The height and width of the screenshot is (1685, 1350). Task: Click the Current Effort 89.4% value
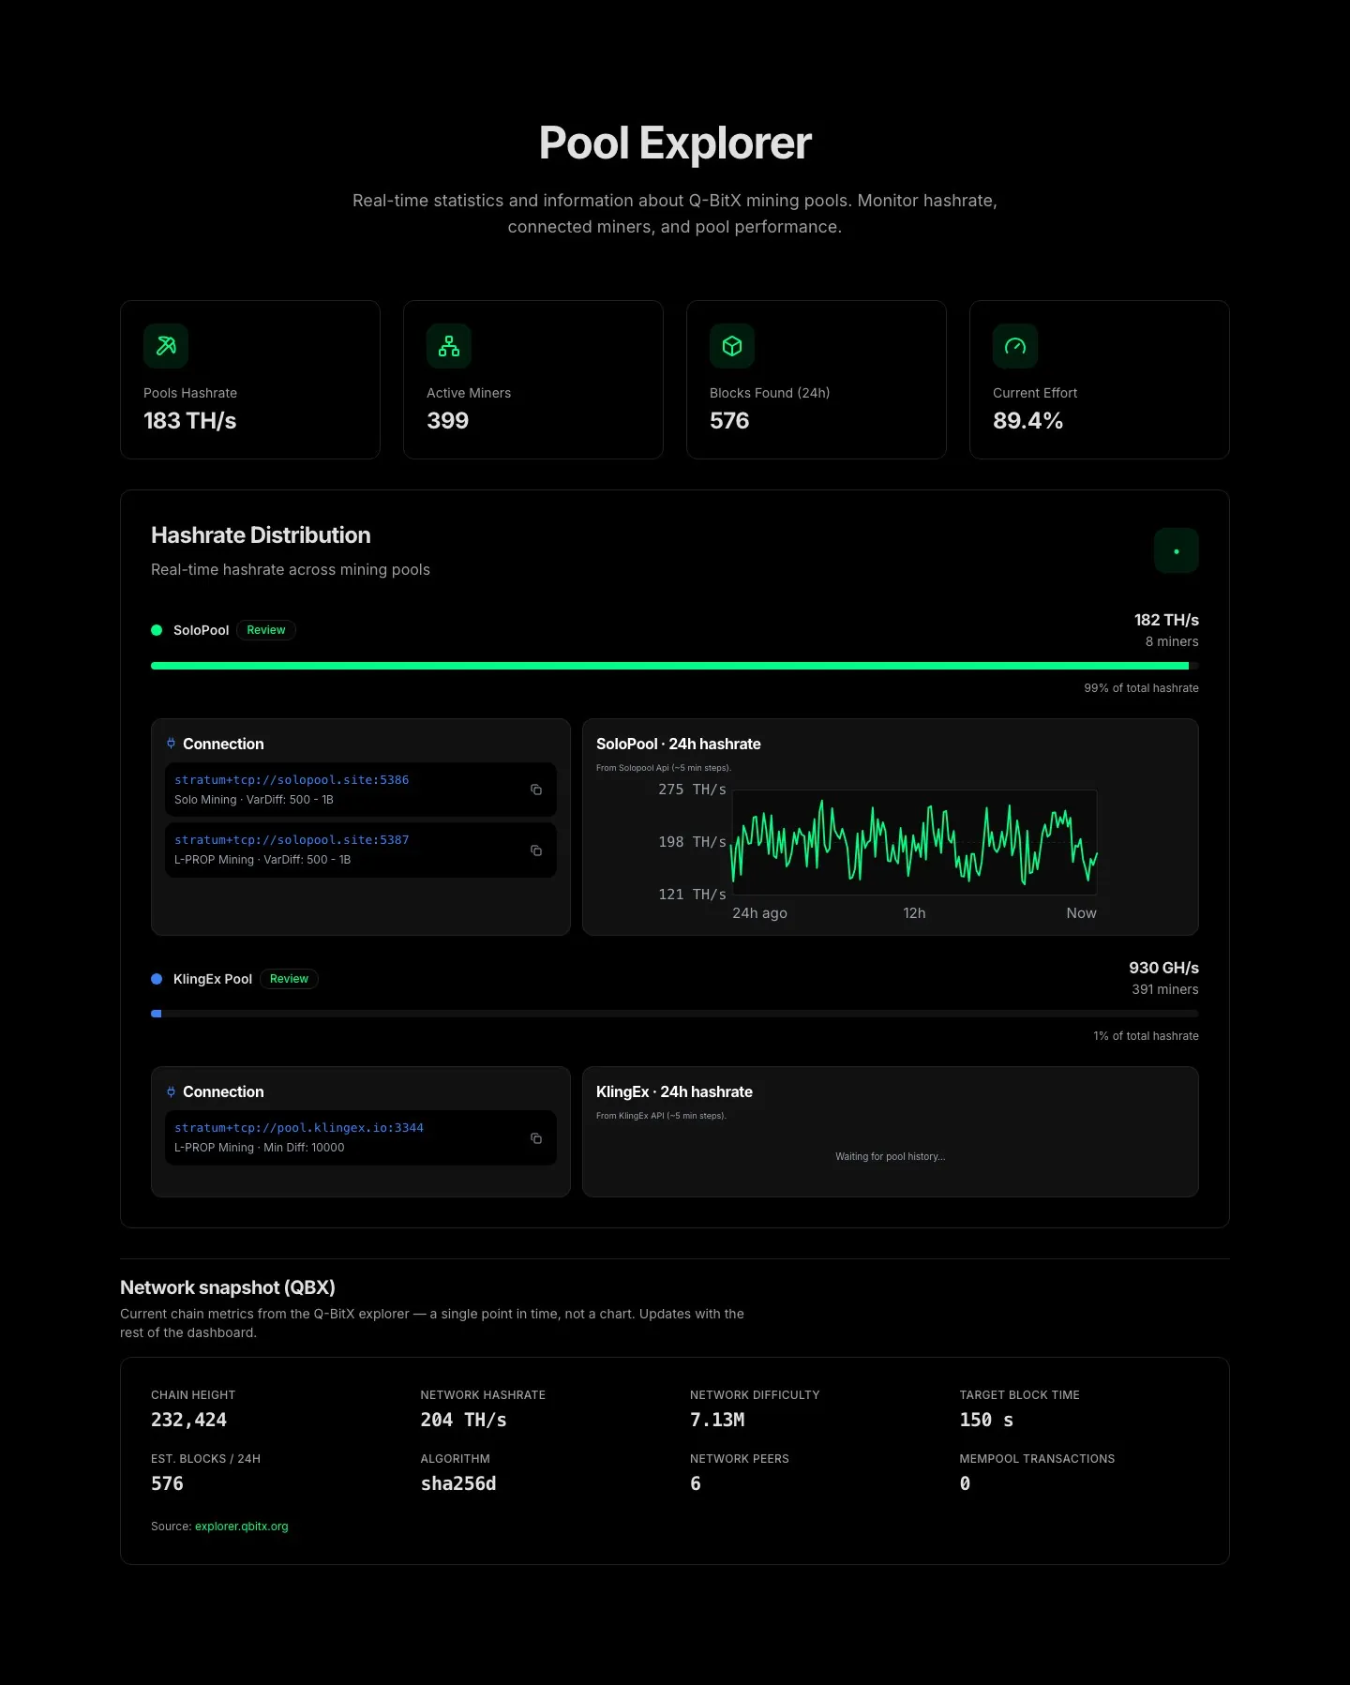point(1027,421)
